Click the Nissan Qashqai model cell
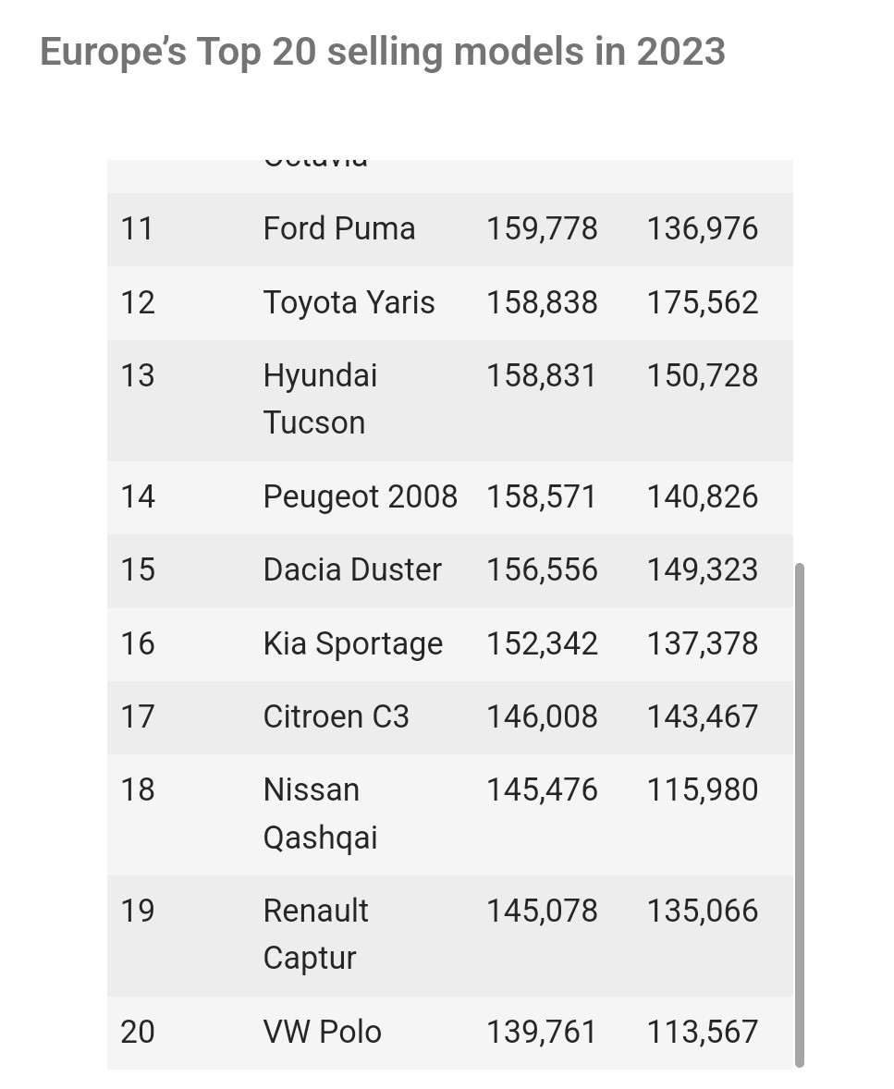This screenshot has height=1089, width=894. 320,814
